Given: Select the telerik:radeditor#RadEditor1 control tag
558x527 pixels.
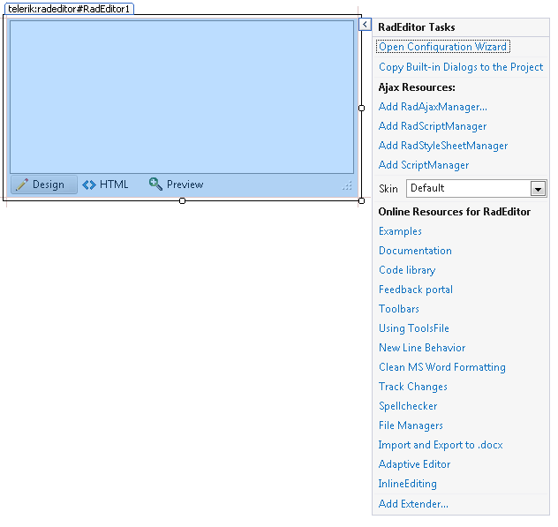Looking at the screenshot, I should [x=69, y=9].
